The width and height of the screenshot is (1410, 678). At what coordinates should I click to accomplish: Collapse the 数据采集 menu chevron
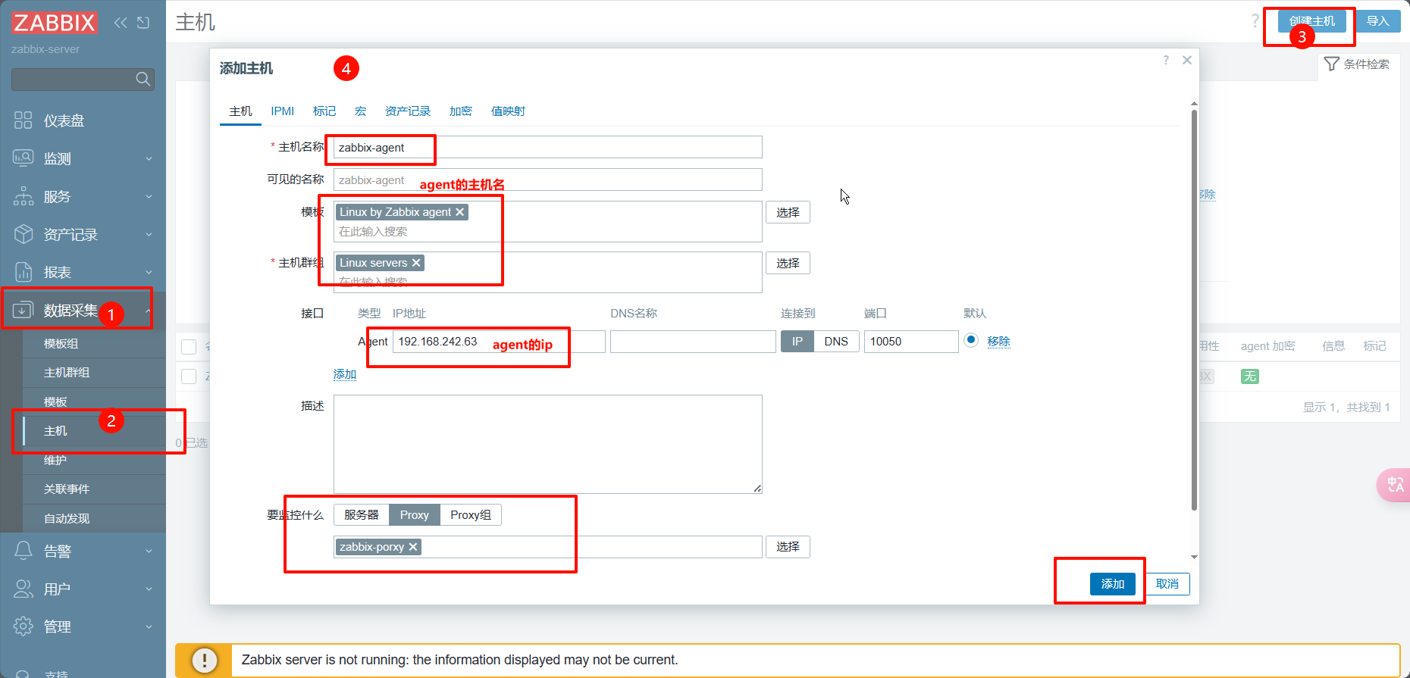click(x=149, y=311)
